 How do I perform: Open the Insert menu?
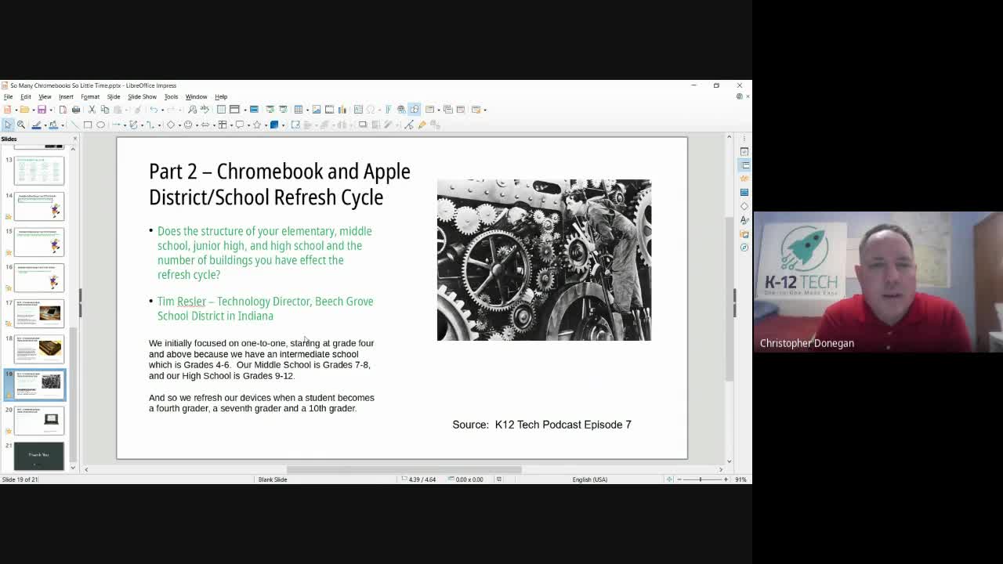pos(66,97)
